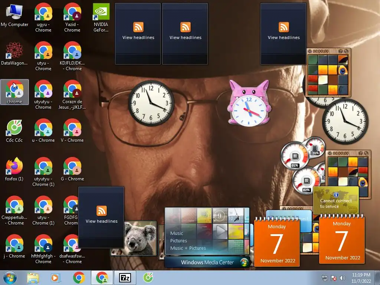This screenshot has height=285, width=380.
Task: Click the 26% memory meter dial
Action: [315, 147]
